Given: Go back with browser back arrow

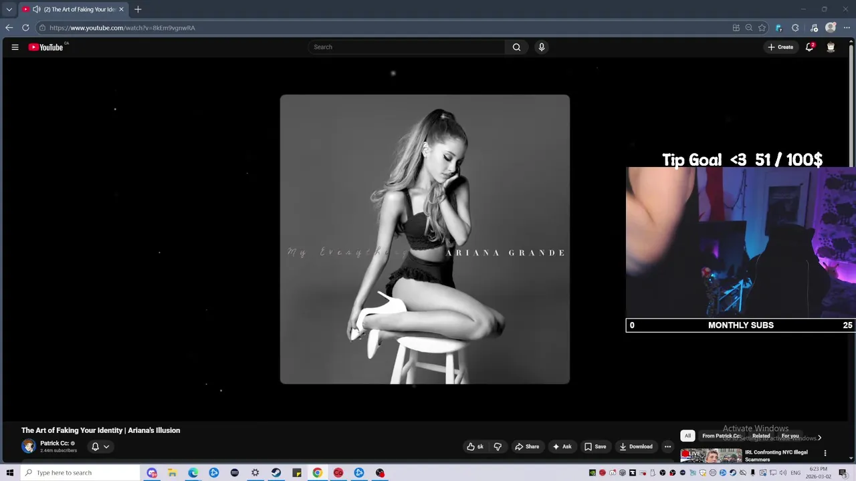Looking at the screenshot, I should pyautogui.click(x=9, y=27).
